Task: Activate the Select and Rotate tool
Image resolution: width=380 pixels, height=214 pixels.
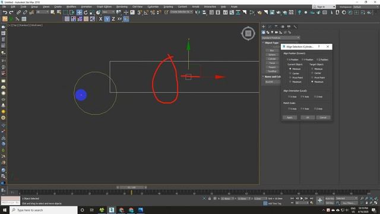Action: click(85, 12)
